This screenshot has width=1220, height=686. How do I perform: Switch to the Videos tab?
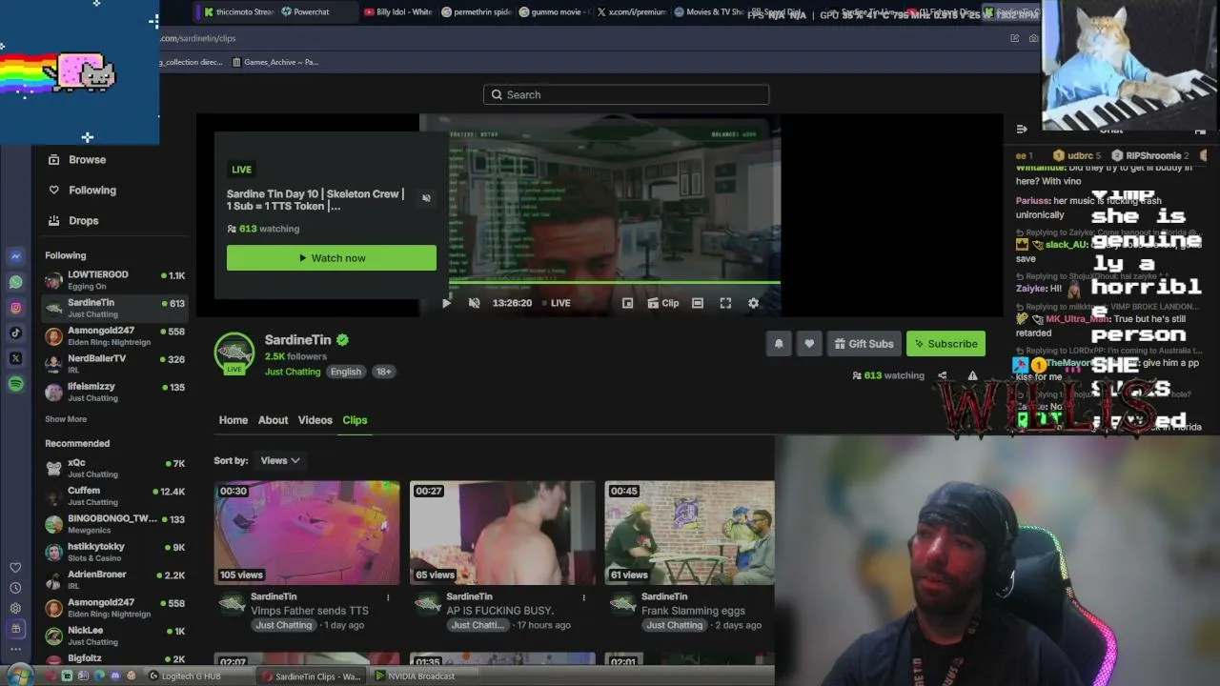click(x=315, y=420)
